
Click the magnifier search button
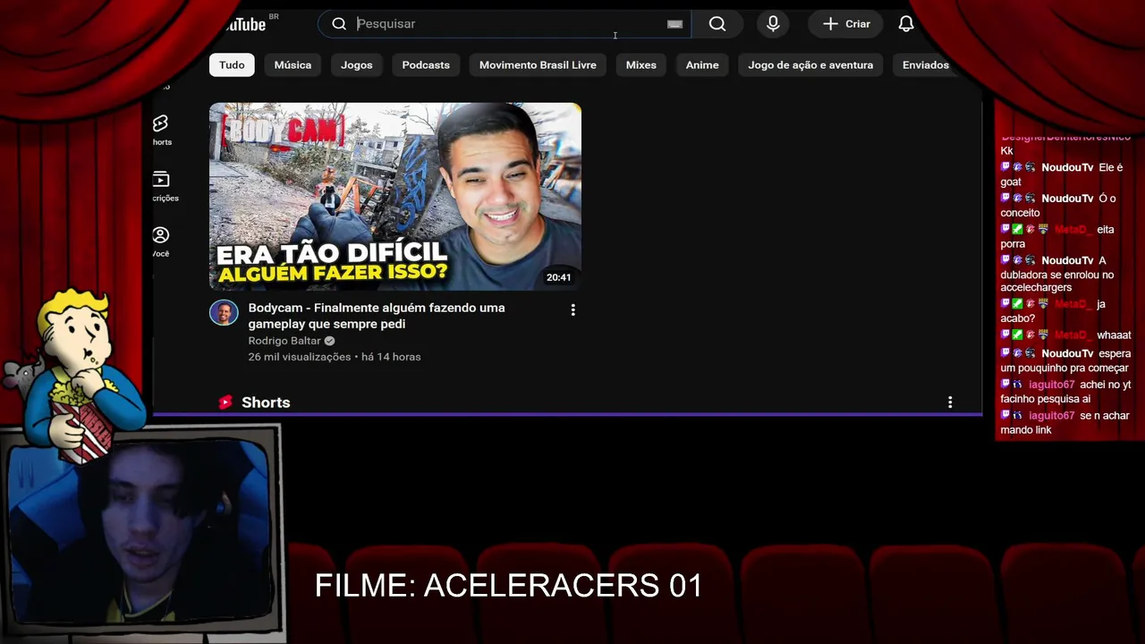(x=717, y=24)
